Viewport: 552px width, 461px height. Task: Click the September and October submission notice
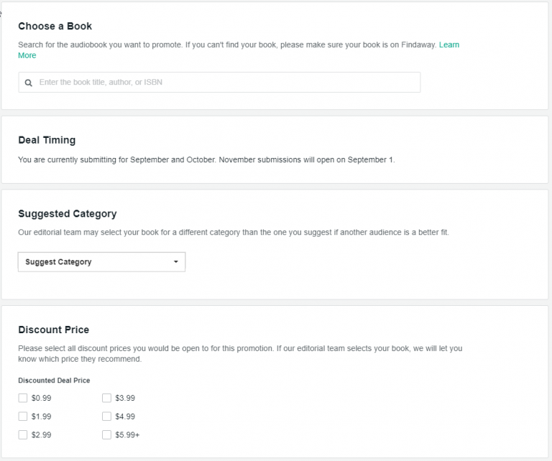(x=206, y=159)
